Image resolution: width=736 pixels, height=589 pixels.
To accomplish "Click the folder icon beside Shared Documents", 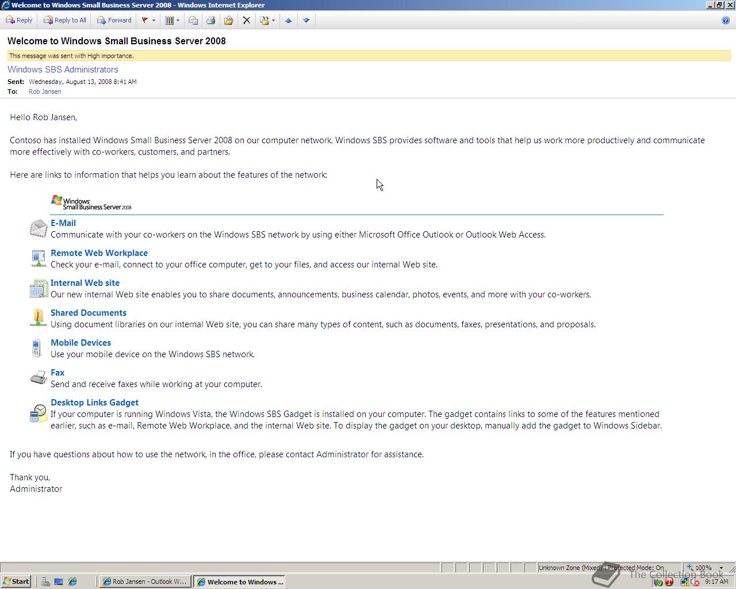I will click(x=39, y=317).
